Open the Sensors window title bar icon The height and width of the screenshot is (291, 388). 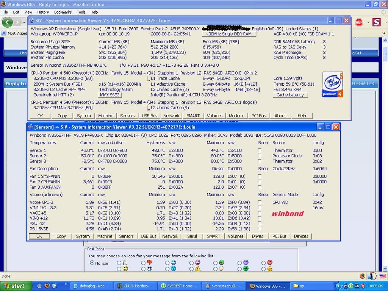pos(30,127)
